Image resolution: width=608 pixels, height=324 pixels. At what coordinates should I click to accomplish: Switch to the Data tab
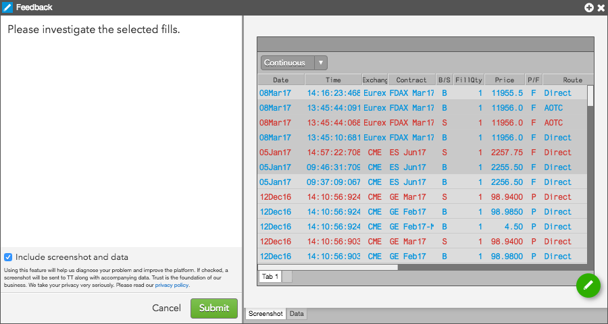[x=297, y=313]
